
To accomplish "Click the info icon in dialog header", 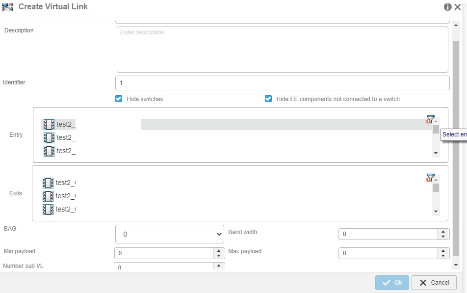I will [x=447, y=7].
